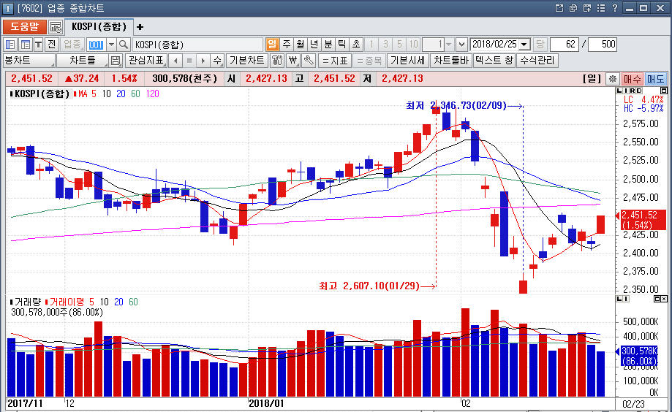The width and height of the screenshot is (672, 412).
Task: Open the date picker dropdown 2018/02/25
Action: tap(524, 45)
